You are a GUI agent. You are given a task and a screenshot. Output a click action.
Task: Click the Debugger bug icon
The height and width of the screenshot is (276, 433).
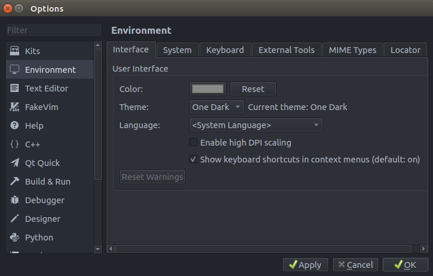pos(15,200)
